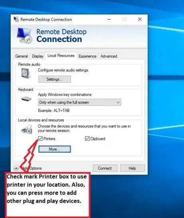Viewport: 184px width, 218px height.
Task: Close the Remote Desktop Connection window
Action: pyautogui.click(x=140, y=19)
